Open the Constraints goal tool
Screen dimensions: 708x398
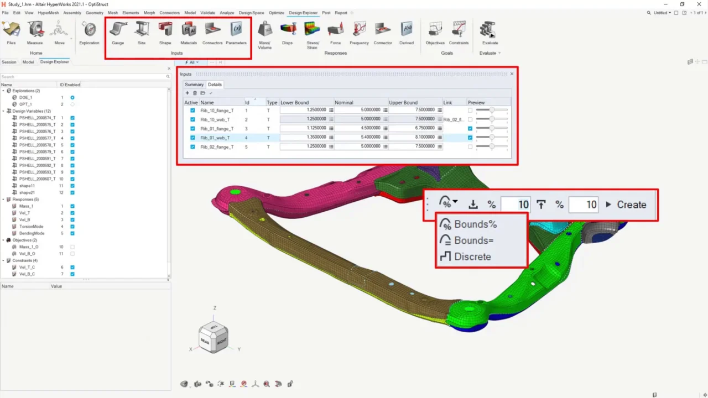459,33
